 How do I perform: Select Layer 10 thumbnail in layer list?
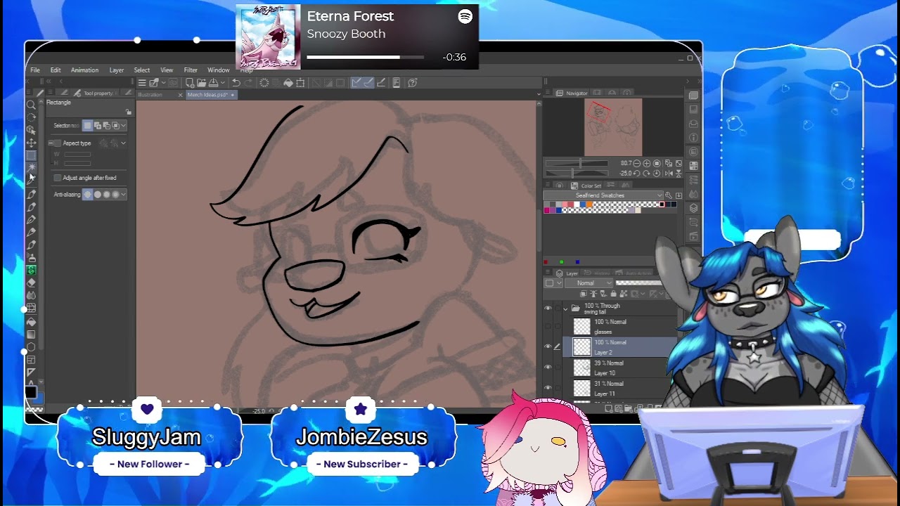click(x=581, y=367)
